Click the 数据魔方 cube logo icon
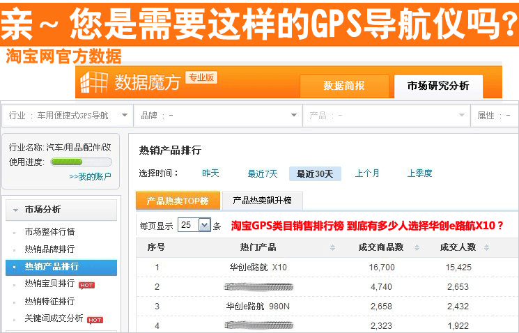519x333 pixels. click(94, 82)
